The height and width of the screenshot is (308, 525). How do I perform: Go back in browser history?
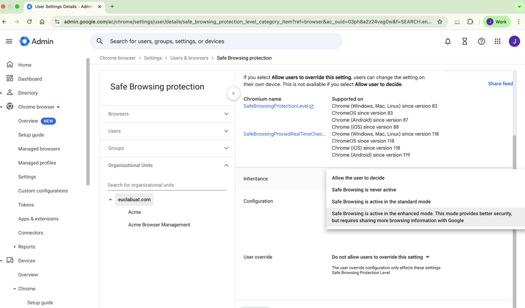(x=4, y=22)
